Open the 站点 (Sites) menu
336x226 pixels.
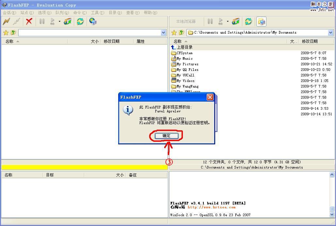(x=27, y=13)
